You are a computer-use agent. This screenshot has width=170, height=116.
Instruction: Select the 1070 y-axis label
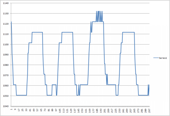(x=6, y=75)
